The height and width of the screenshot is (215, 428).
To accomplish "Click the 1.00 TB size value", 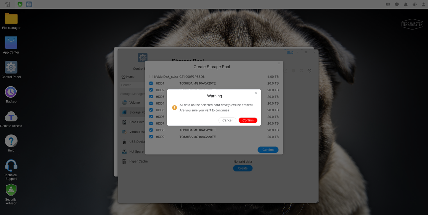I will pos(273,77).
